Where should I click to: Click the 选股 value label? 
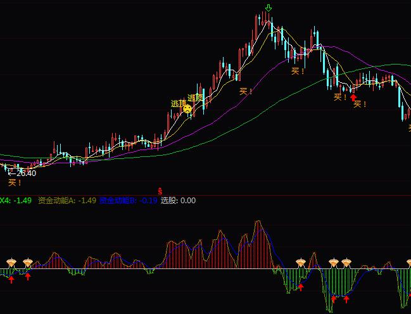click(178, 201)
